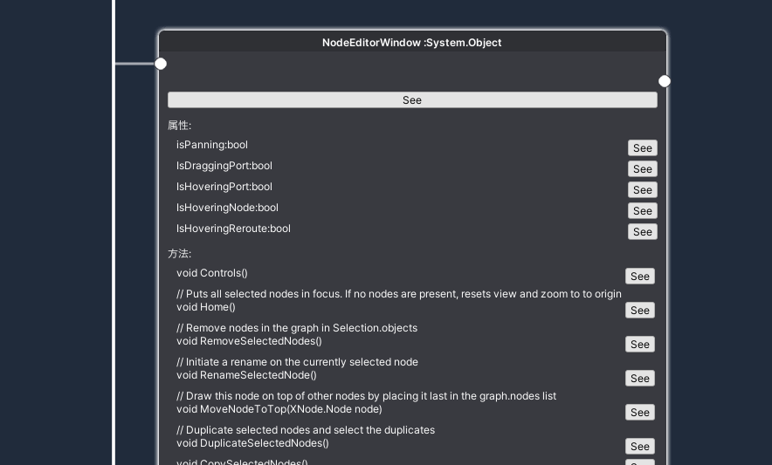This screenshot has height=465, width=772.
Task: Click the IsHoveringNode:bool property label
Action: click(227, 208)
